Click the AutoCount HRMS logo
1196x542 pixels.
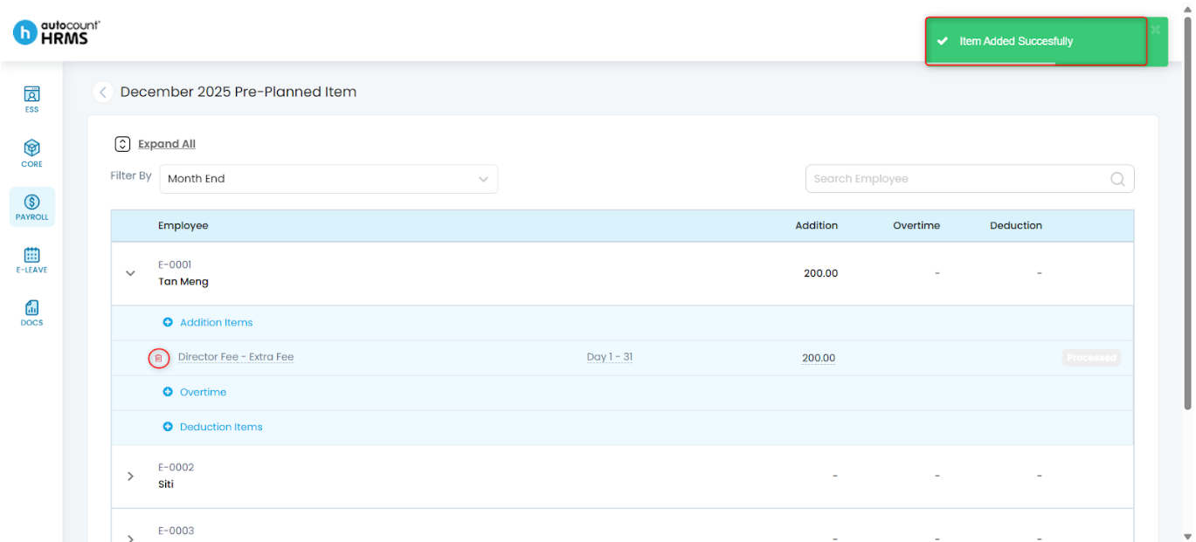[x=57, y=32]
